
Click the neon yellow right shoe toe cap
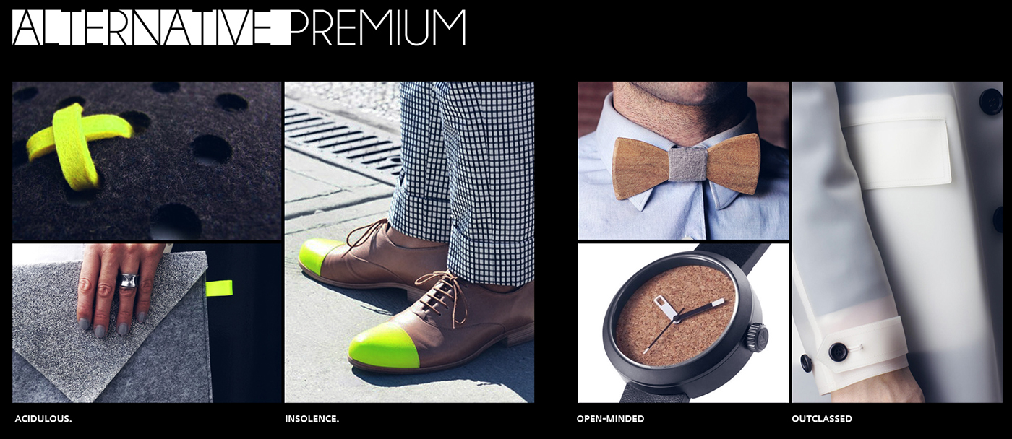(x=383, y=345)
